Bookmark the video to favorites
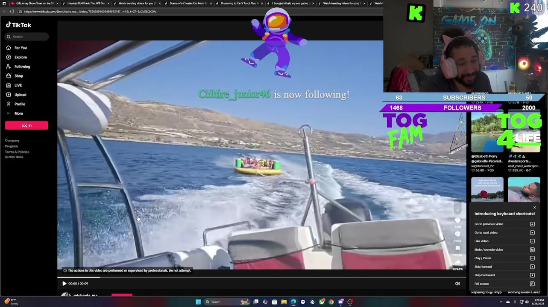 pos(457,248)
